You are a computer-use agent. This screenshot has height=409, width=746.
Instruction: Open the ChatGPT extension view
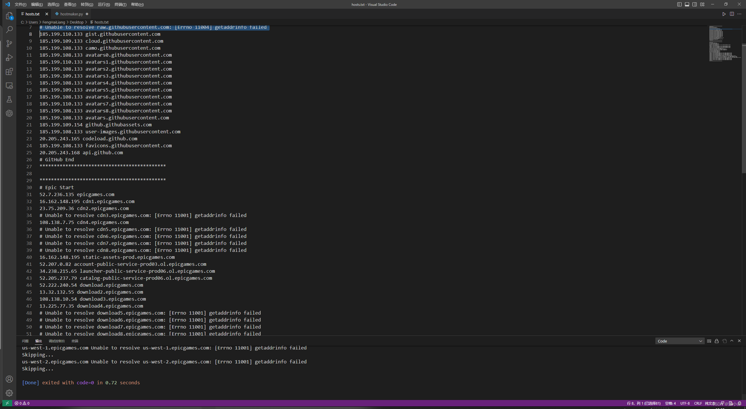(x=9, y=113)
